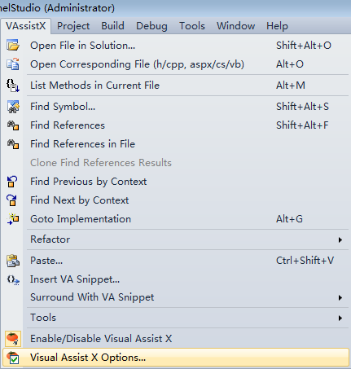Open the Debug menu
Screen dimensions: 351x369
click(151, 26)
